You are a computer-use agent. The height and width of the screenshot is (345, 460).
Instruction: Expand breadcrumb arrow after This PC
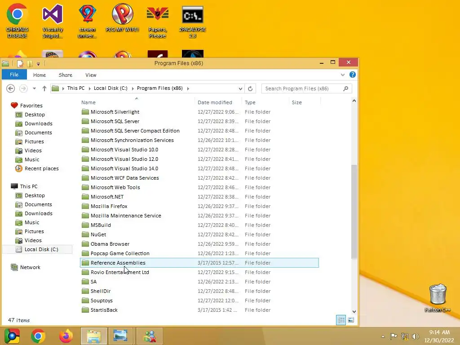[x=90, y=88]
